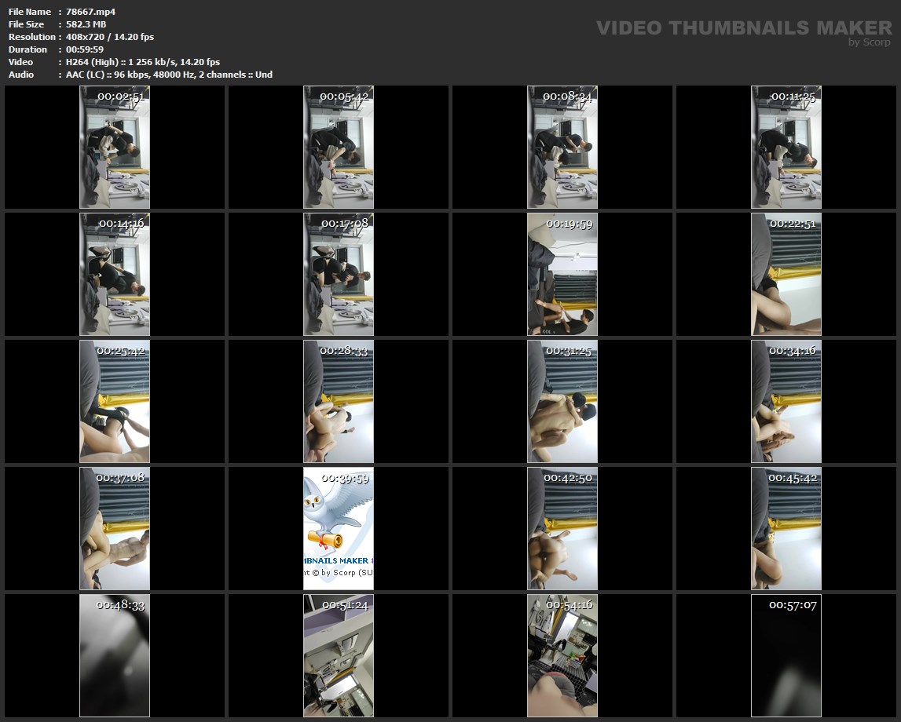The width and height of the screenshot is (901, 722).
Task: Click the Video Thumbnails Maker logo text
Action: (x=743, y=28)
